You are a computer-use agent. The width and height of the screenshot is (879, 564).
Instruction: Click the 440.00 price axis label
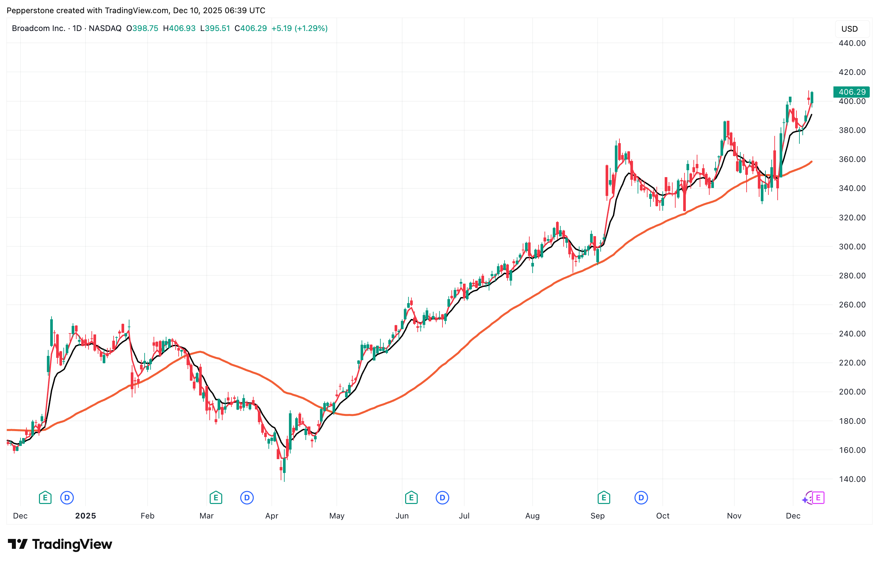coord(852,43)
